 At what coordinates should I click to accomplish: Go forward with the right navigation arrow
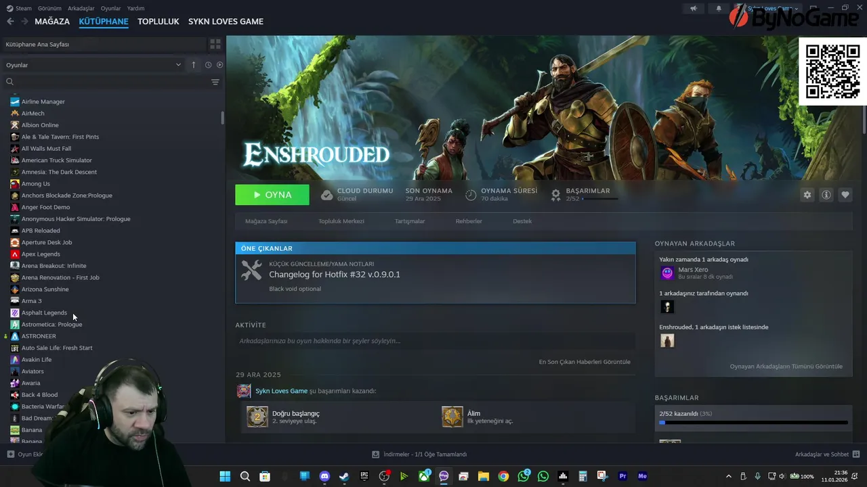click(x=24, y=21)
